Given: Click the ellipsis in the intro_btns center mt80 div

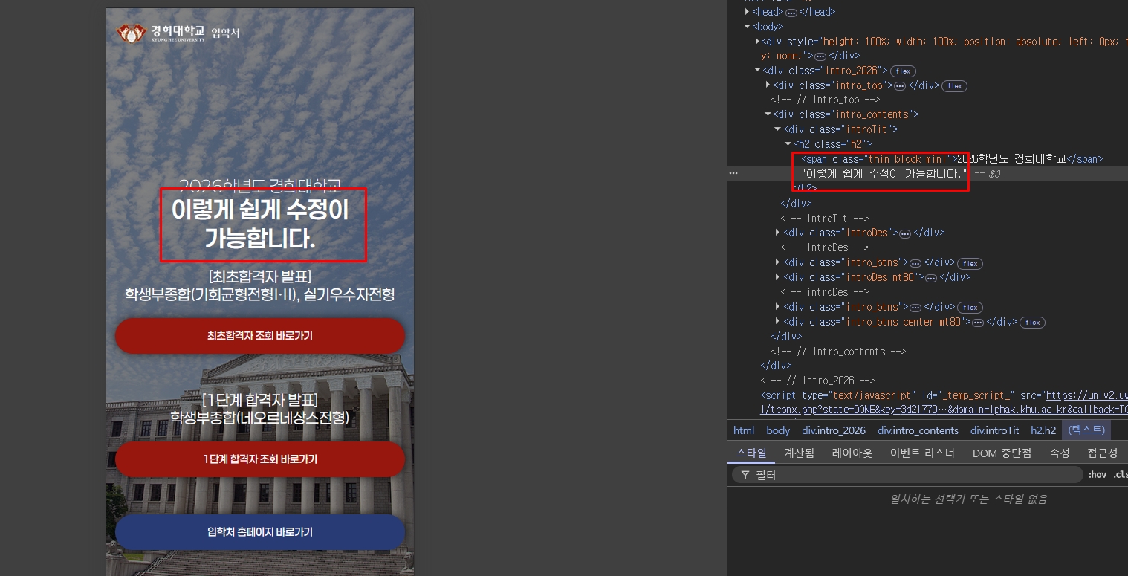Looking at the screenshot, I should pyautogui.click(x=978, y=323).
